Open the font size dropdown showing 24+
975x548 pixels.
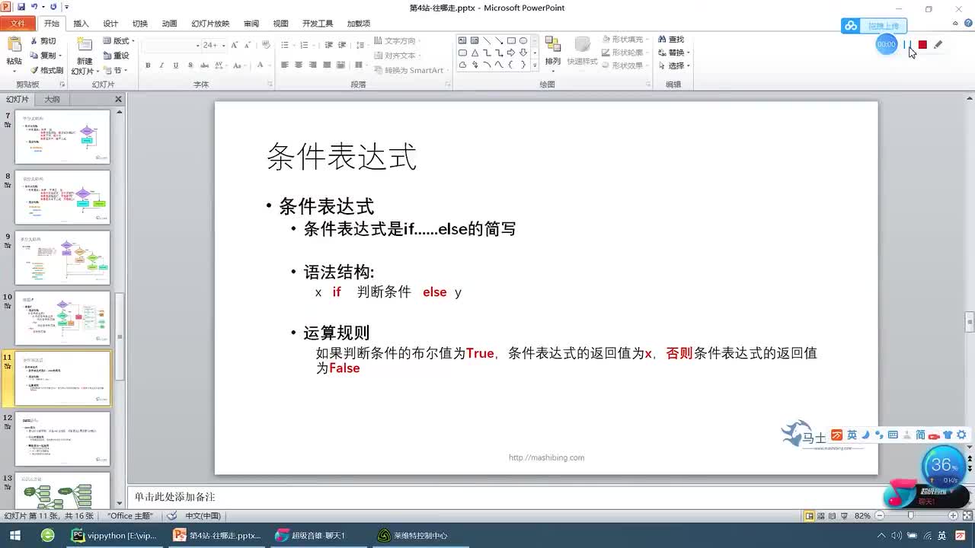pyautogui.click(x=214, y=46)
